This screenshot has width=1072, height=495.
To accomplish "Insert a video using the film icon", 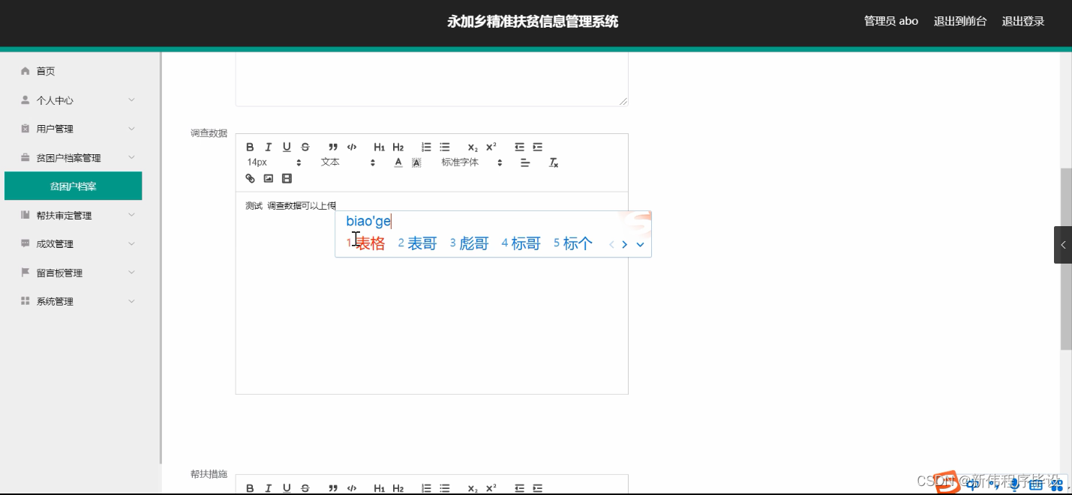I will [286, 178].
